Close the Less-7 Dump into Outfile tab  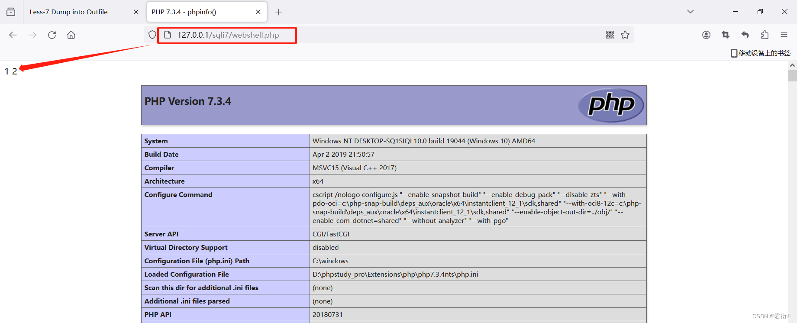136,12
